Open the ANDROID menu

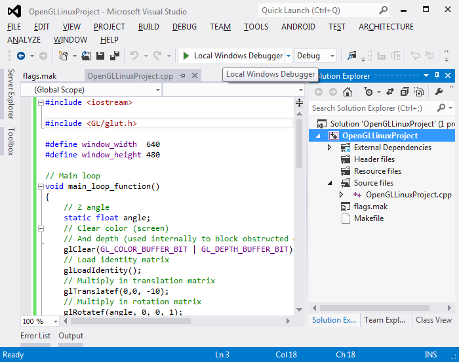coord(298,27)
